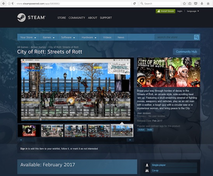Viewport: 213px width, 176px height.
Task: Open the login link
Action: tap(180, 11)
